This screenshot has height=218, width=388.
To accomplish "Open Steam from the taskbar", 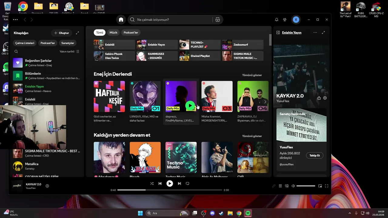I will [221, 213].
